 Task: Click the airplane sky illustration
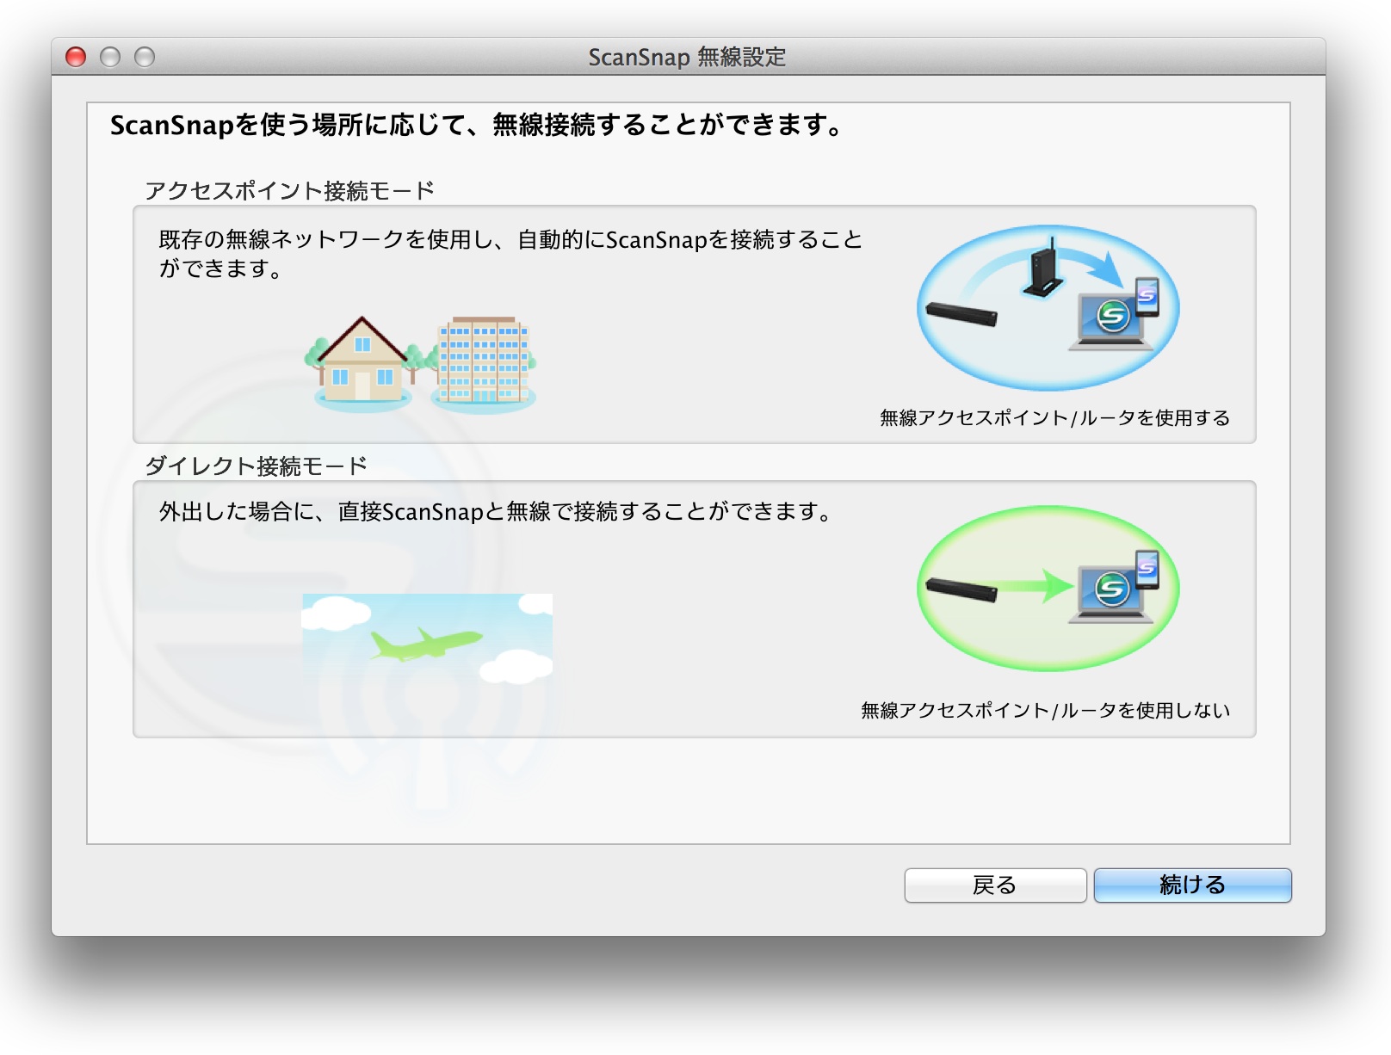point(427,639)
